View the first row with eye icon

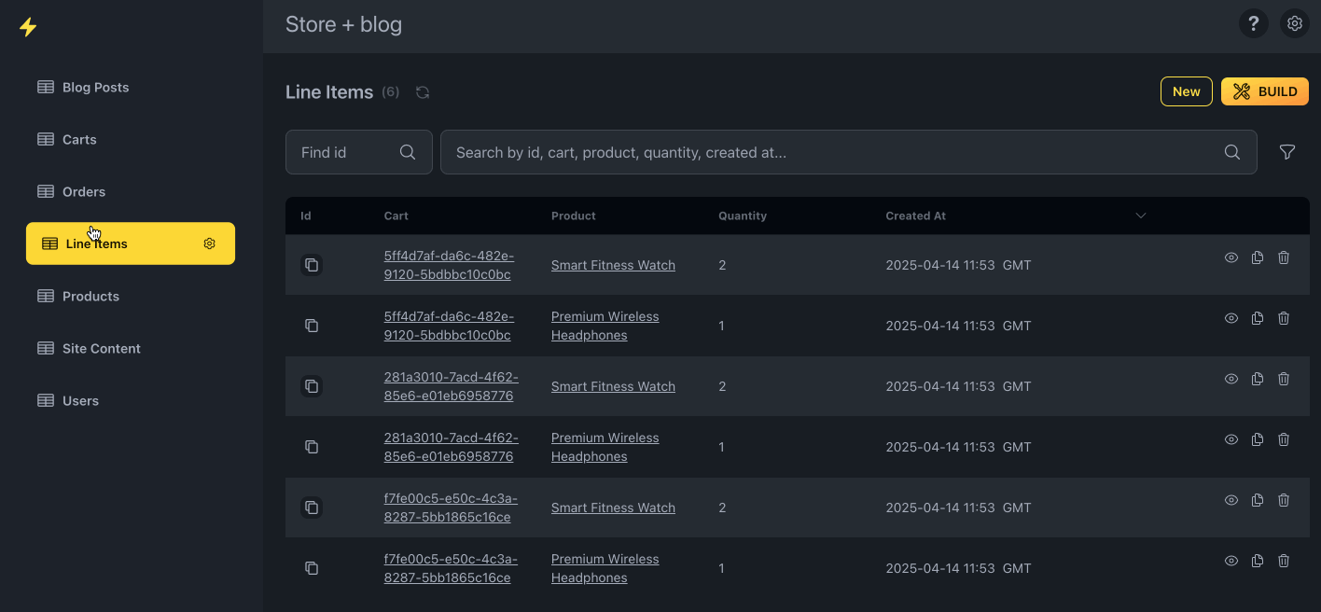click(x=1231, y=257)
